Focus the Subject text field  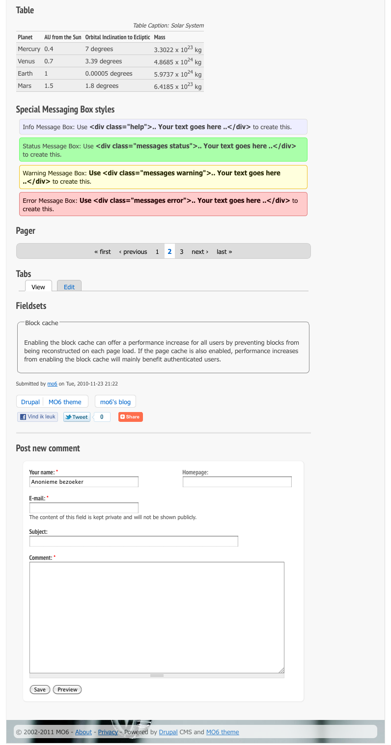pyautogui.click(x=134, y=541)
